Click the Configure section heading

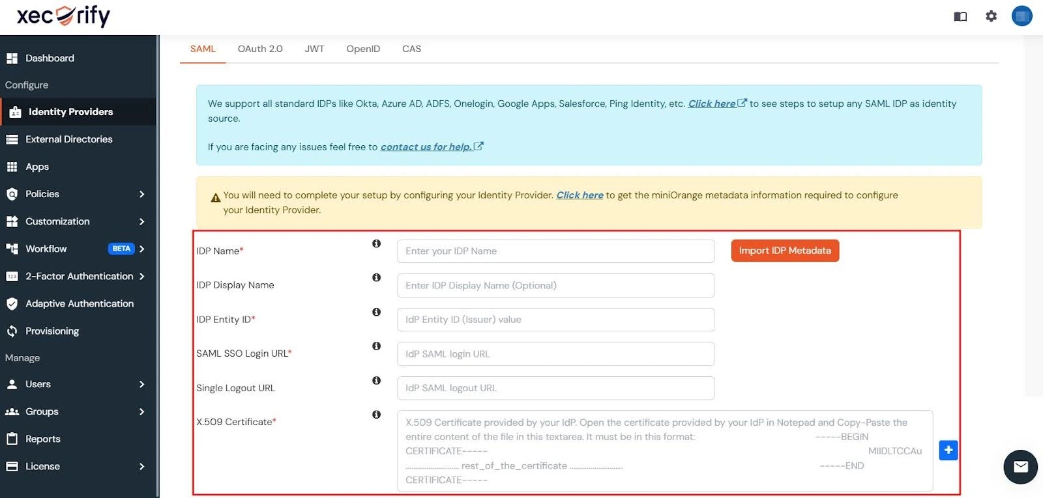point(27,85)
